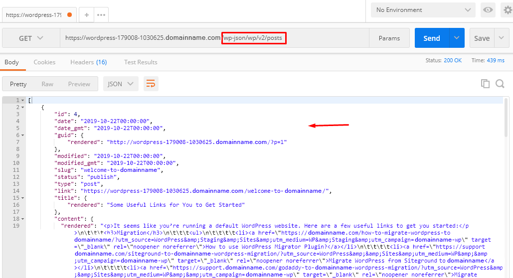This screenshot has width=513, height=278.
Task: Open the Params editor
Action: point(389,38)
